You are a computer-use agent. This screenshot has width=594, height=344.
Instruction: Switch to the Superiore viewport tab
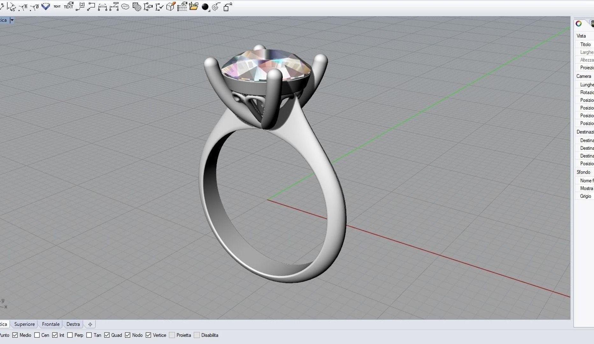(x=25, y=324)
